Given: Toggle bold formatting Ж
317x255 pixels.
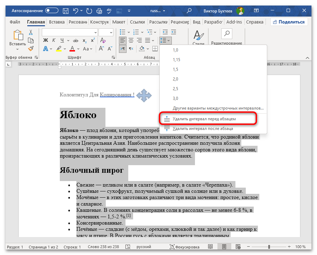Looking at the screenshot, I should click(46, 40).
